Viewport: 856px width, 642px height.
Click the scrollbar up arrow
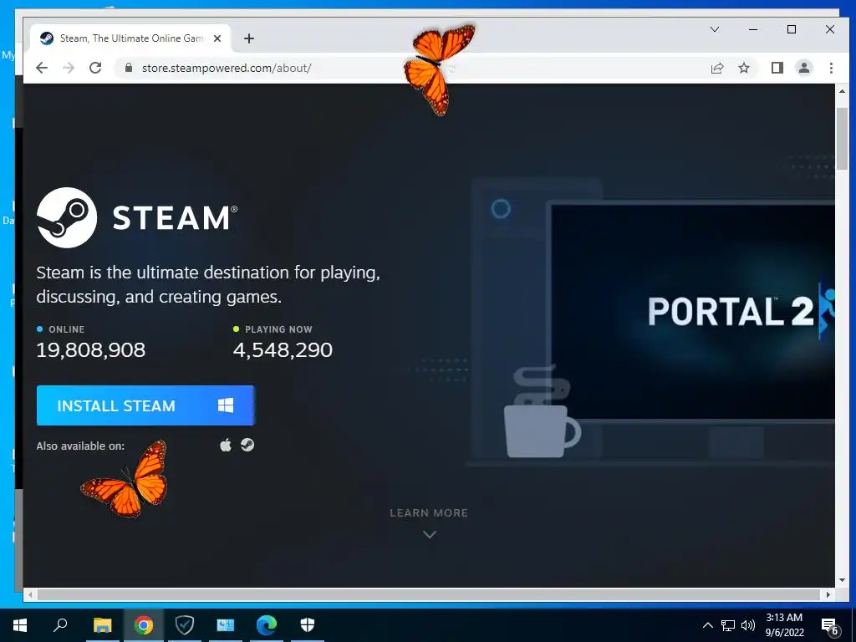click(x=842, y=91)
